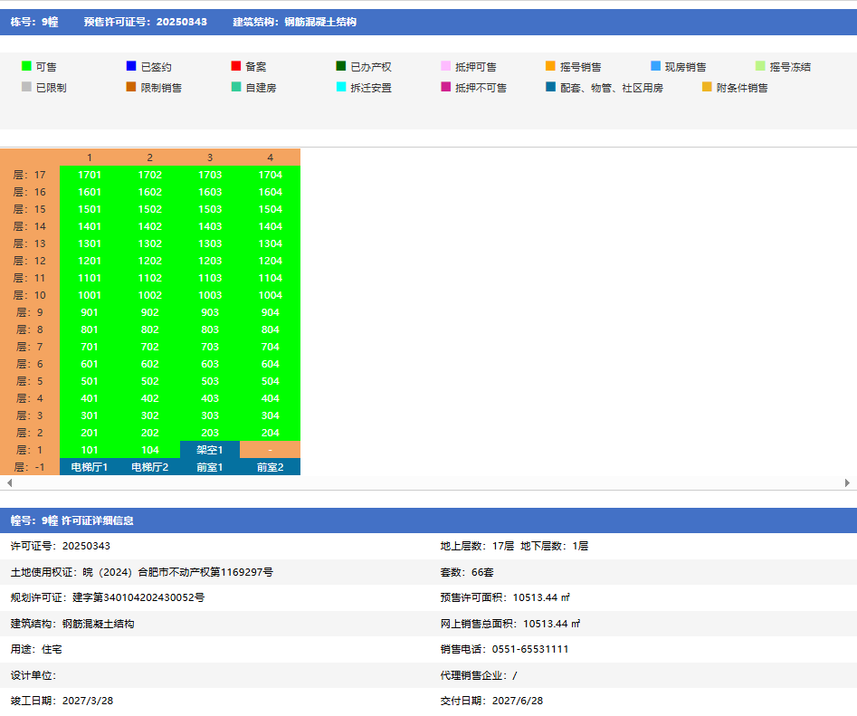Select unit 1301
This screenshot has width=857, height=716.
point(90,243)
